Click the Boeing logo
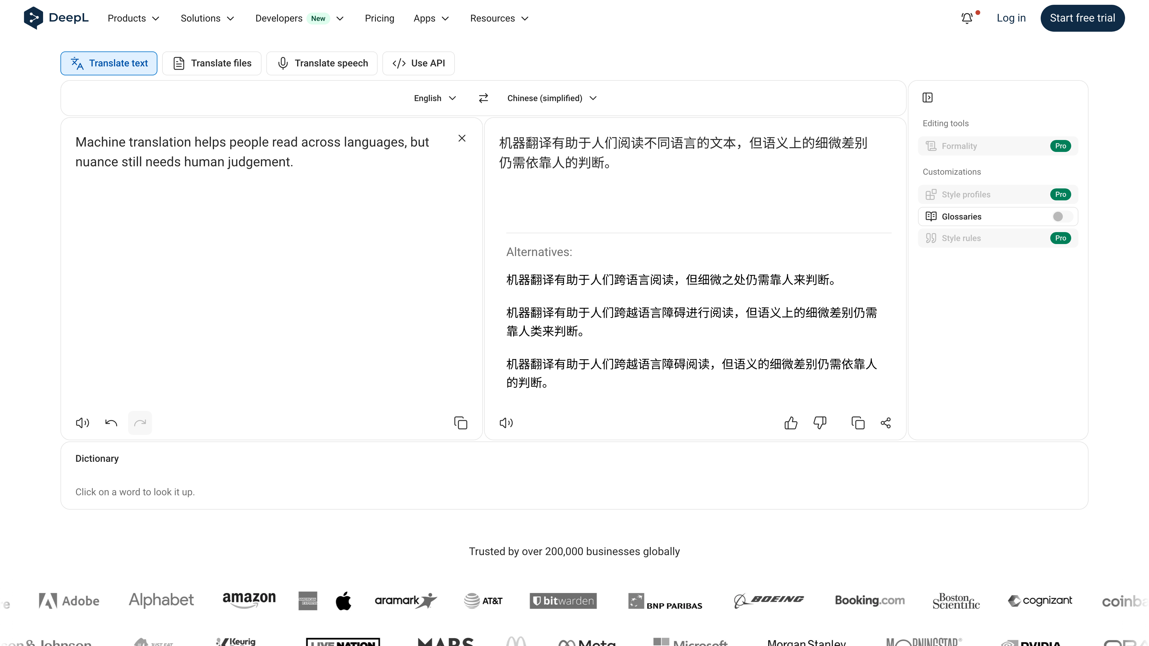The image size is (1149, 646). pyautogui.click(x=768, y=601)
